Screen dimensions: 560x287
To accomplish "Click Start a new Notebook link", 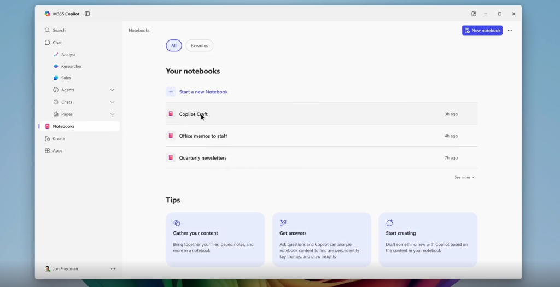I will coord(203,92).
